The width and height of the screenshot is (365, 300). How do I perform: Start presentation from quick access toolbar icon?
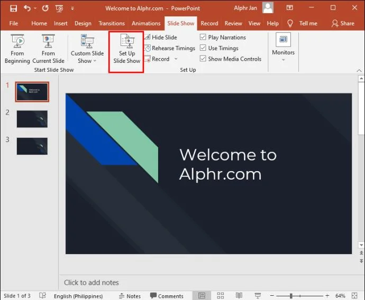coord(59,8)
